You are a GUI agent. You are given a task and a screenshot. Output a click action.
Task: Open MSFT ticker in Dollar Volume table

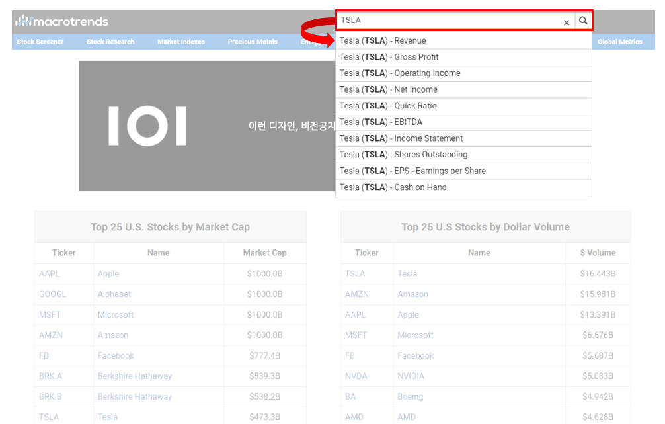tap(356, 335)
